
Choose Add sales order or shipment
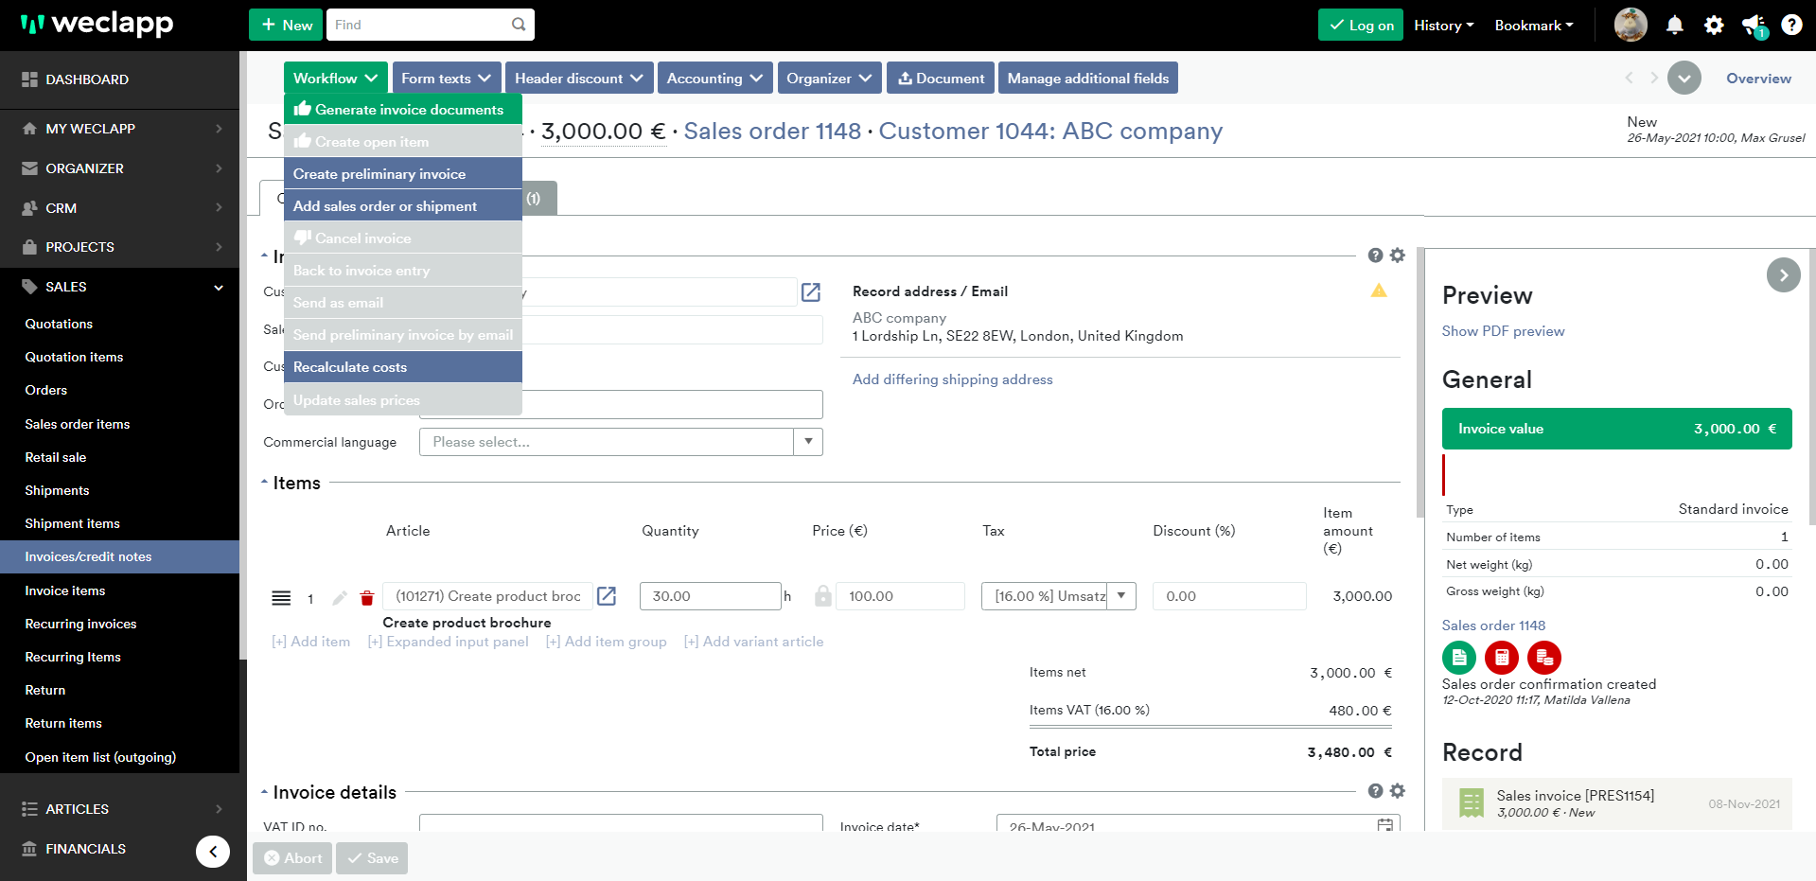coord(403,206)
